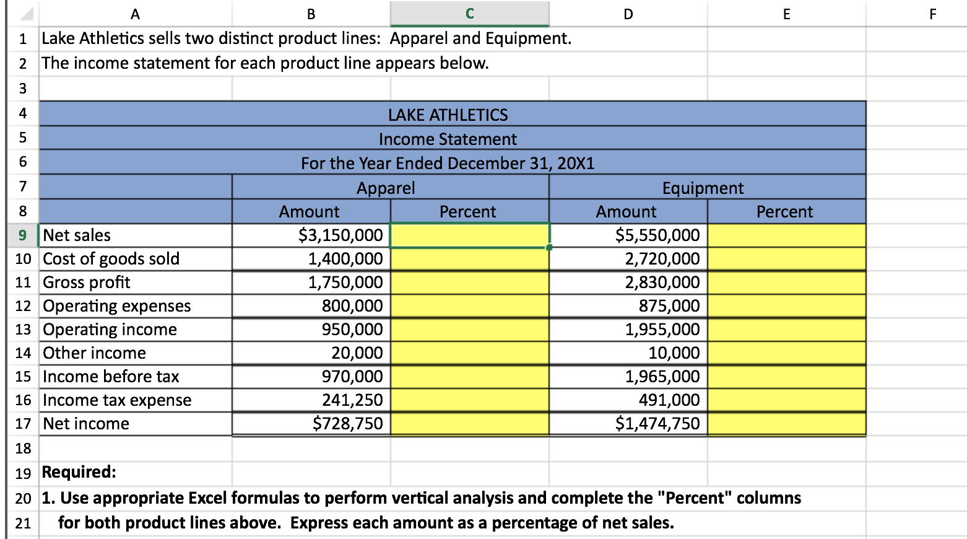Click Apparel gross profit 1,750,000 cell
Viewport: 967px width, 539px height.
pos(311,283)
